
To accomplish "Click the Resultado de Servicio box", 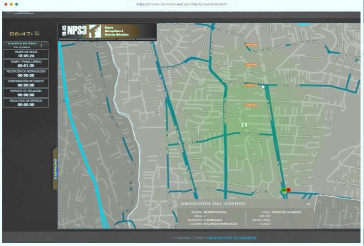I will (26, 103).
